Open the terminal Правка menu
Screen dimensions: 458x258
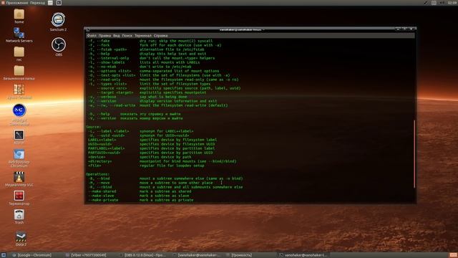coord(104,36)
